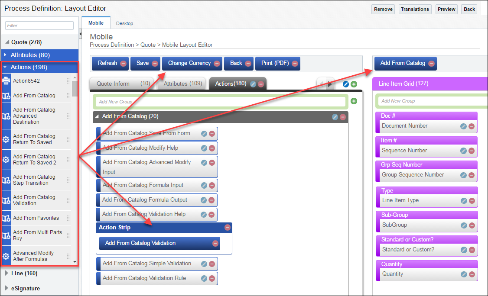488x296 pixels.
Task: Remove Add From Catalog Validation Rule action
Action: pos(211,278)
